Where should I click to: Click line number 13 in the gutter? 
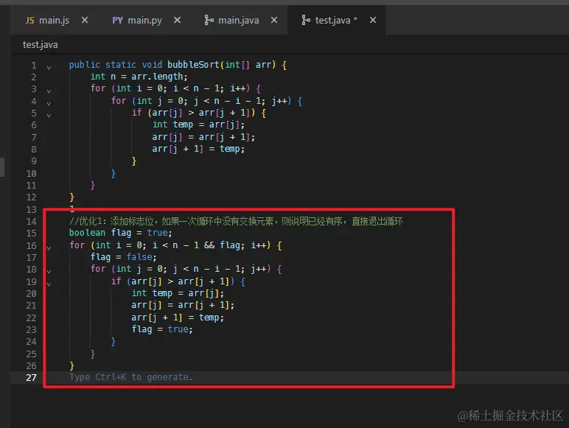(x=32, y=210)
